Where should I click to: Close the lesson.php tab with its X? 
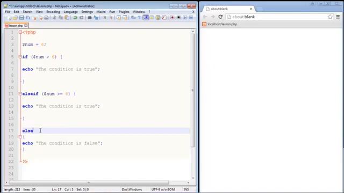26,25
